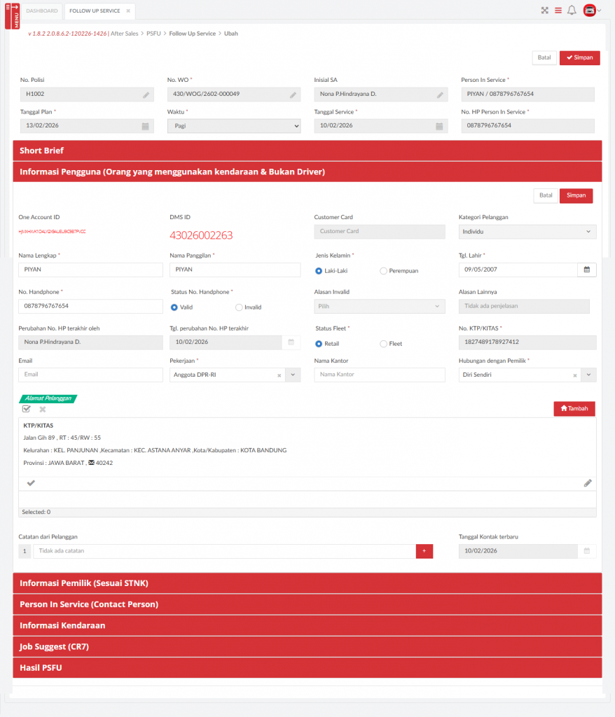Click the edit pencil icon for KTP/KITAS address

(588, 483)
